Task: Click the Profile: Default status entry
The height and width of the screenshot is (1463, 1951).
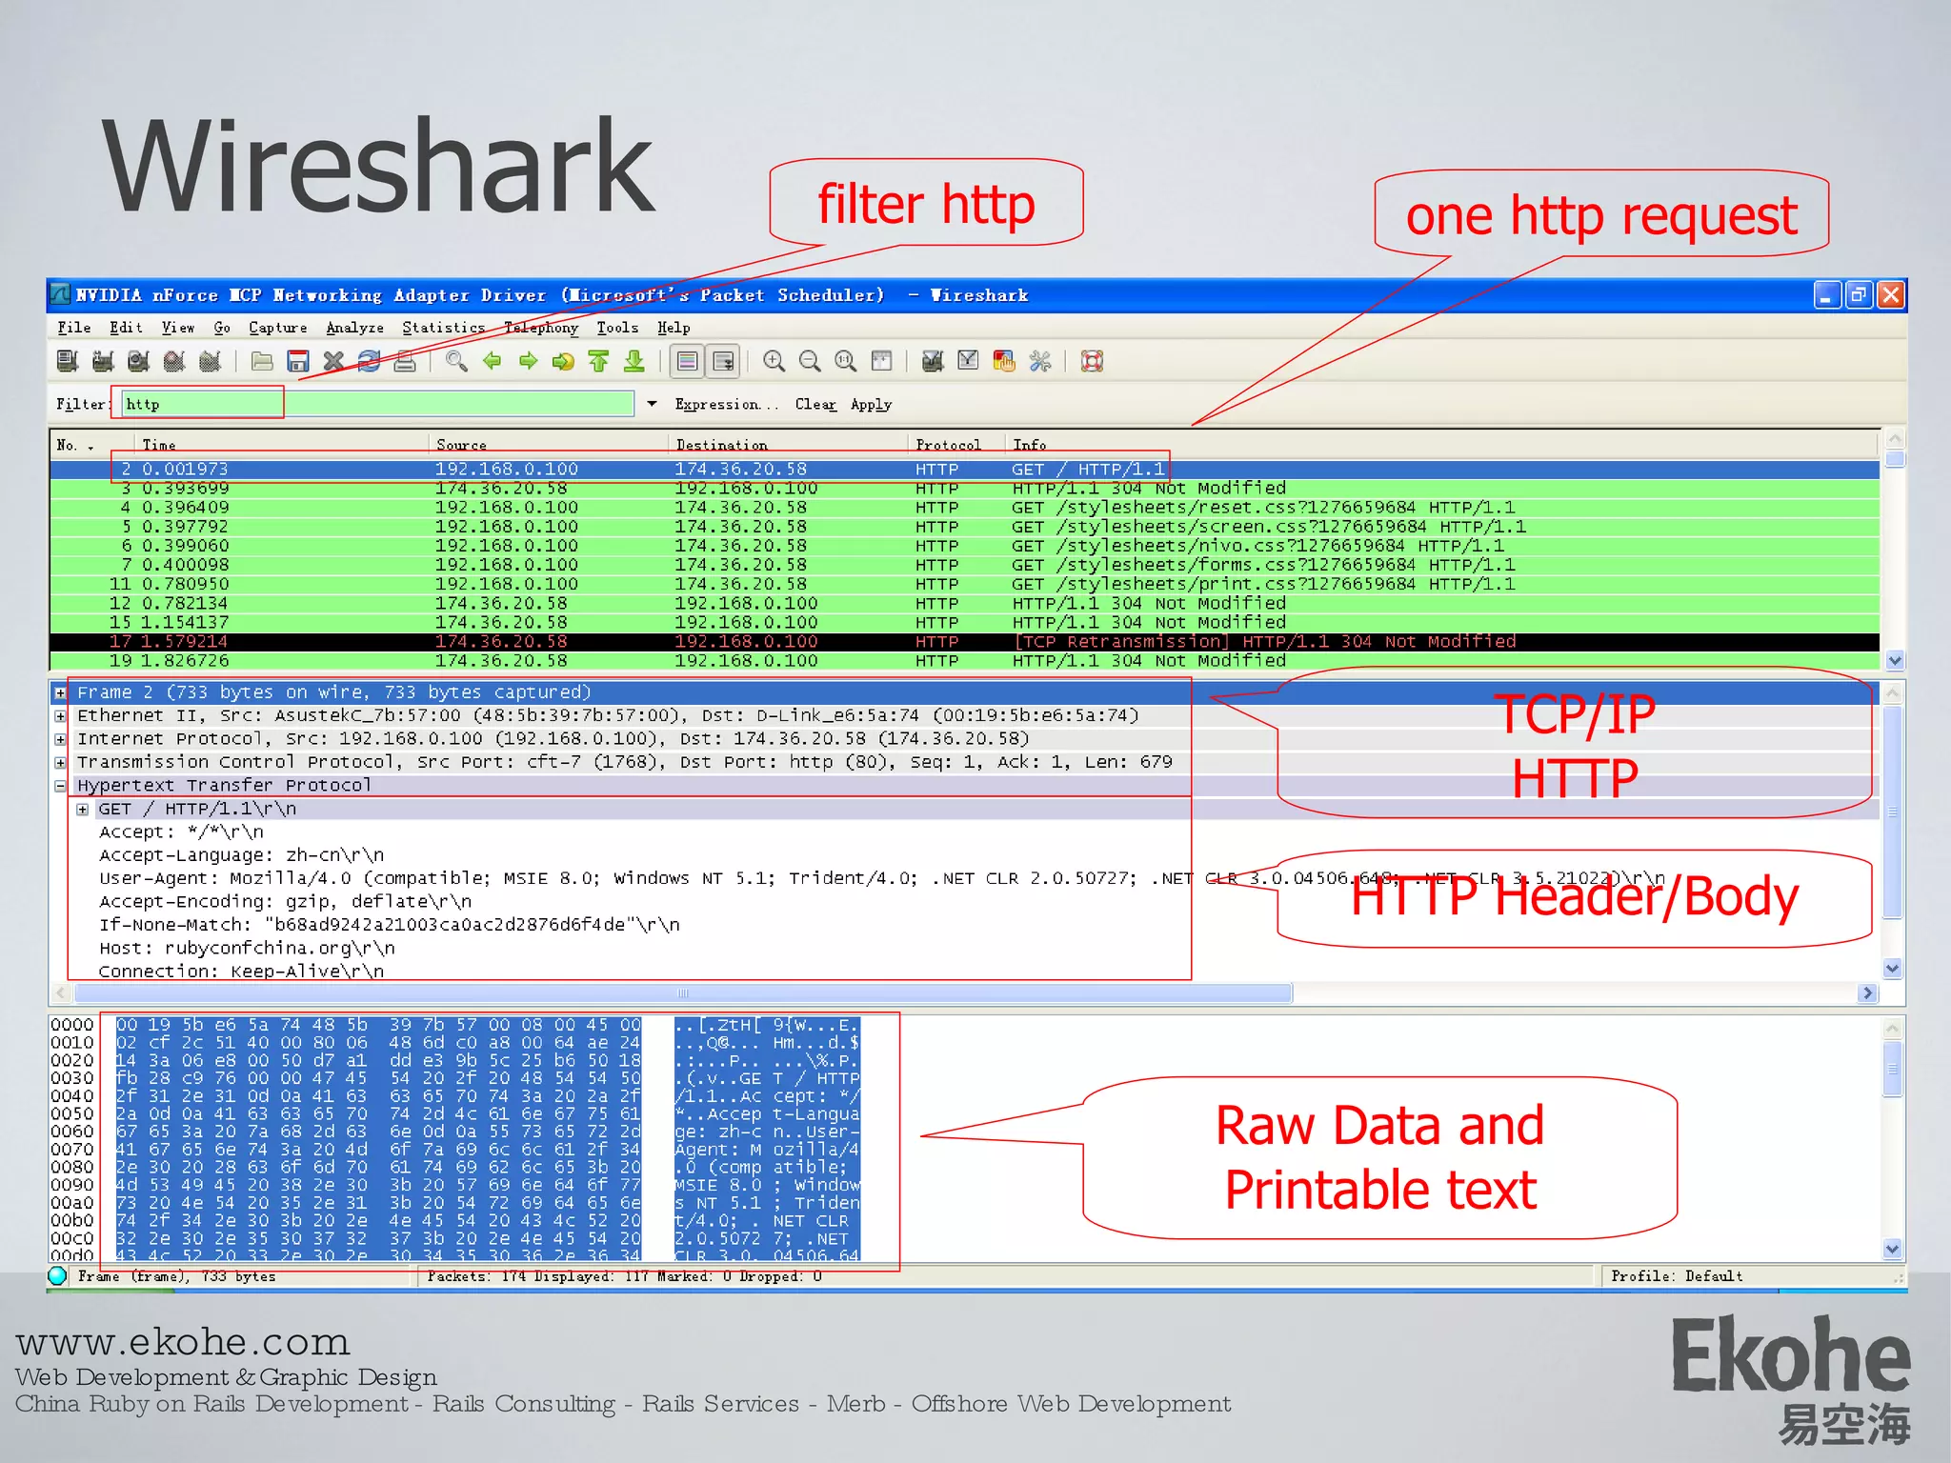Action: click(1677, 1276)
